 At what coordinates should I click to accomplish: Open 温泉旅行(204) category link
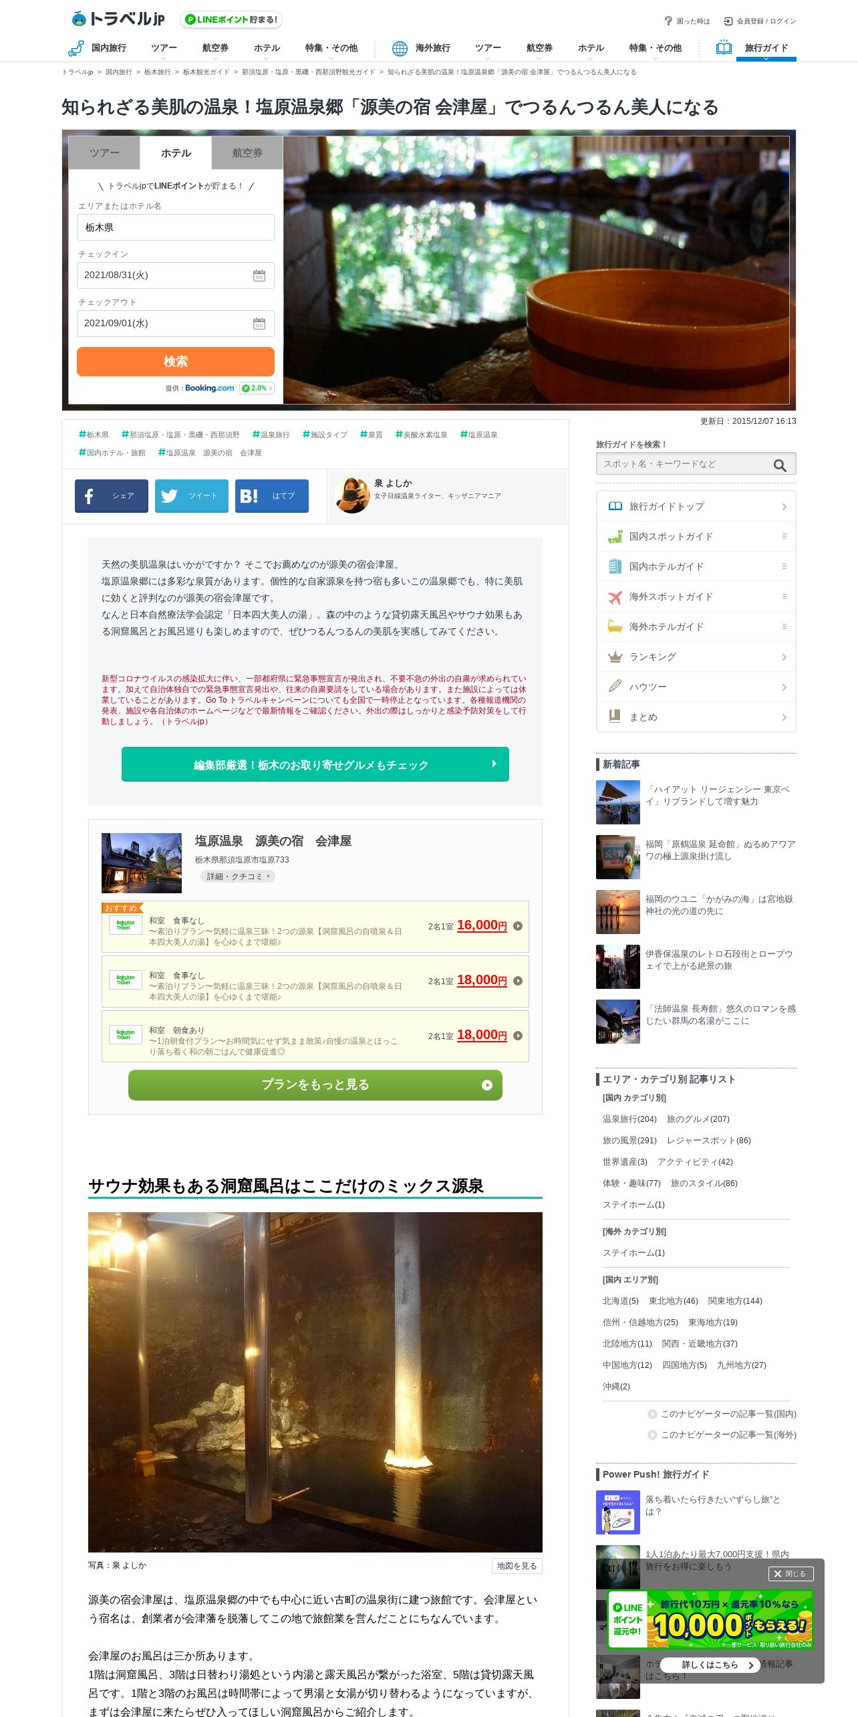(629, 1119)
